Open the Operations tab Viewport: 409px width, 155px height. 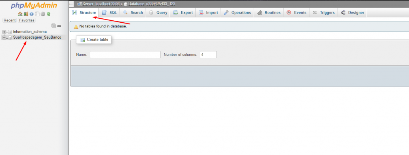[237, 12]
